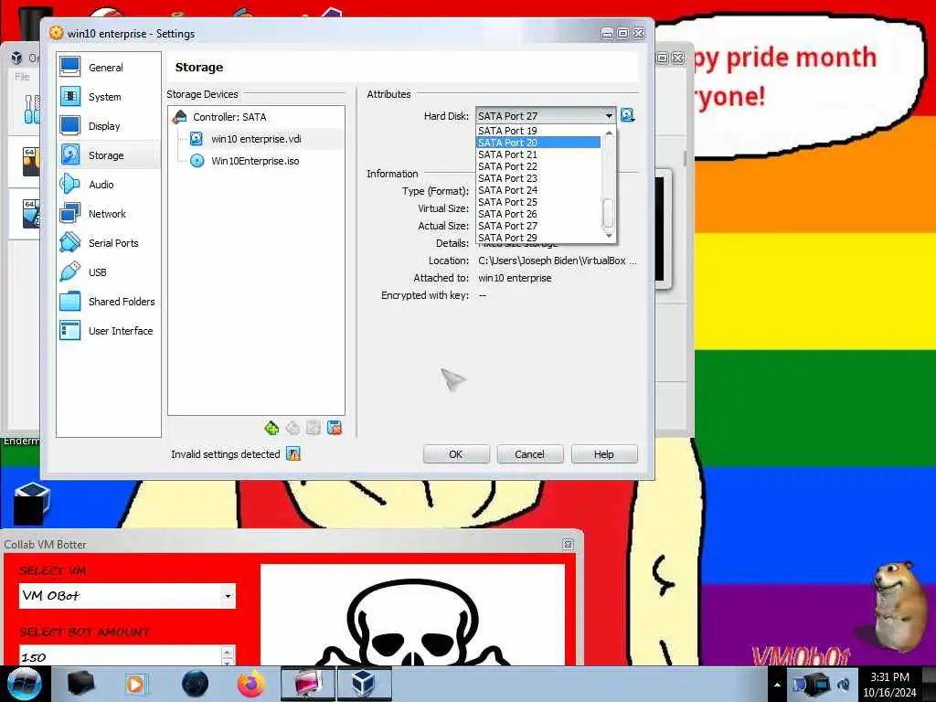The width and height of the screenshot is (936, 702).
Task: Open the Select VM dropdown in Botter
Action: (x=127, y=596)
